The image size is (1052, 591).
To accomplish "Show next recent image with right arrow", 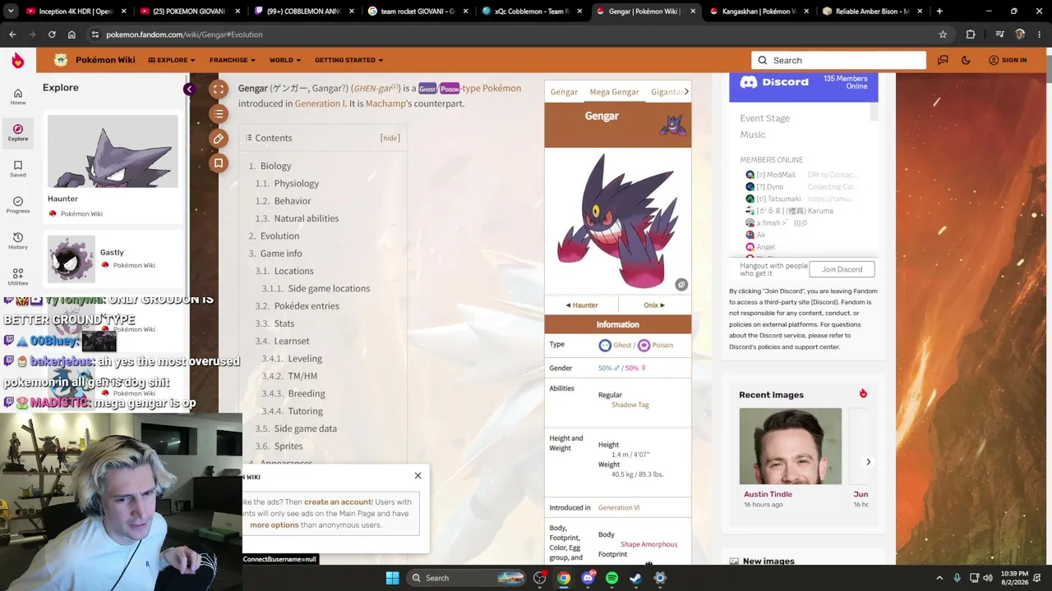I will 868,462.
